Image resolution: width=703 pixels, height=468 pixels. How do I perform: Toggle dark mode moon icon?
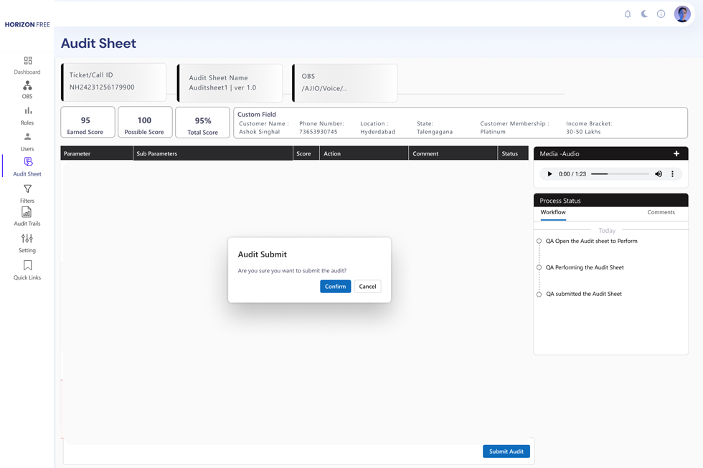(x=644, y=14)
